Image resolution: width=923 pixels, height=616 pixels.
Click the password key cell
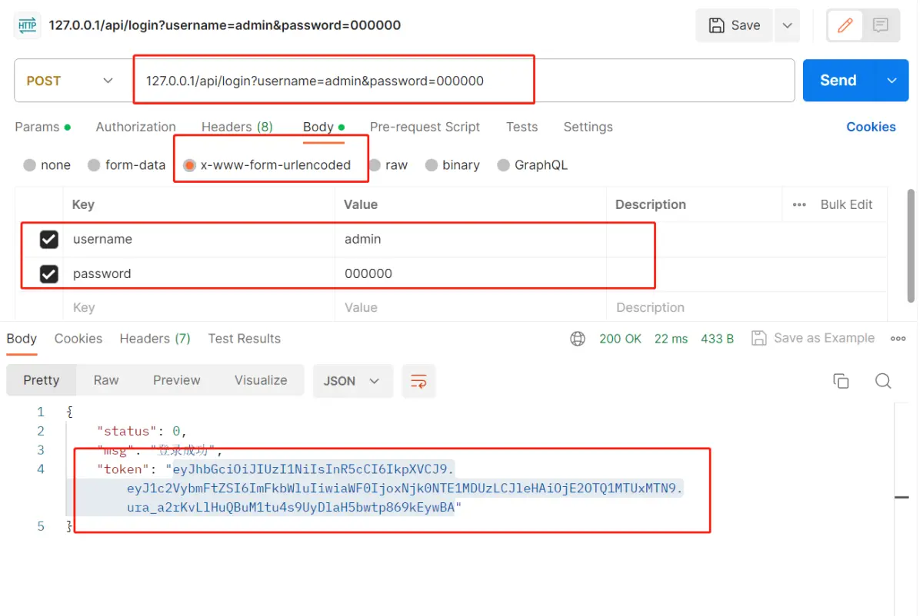pyautogui.click(x=198, y=274)
